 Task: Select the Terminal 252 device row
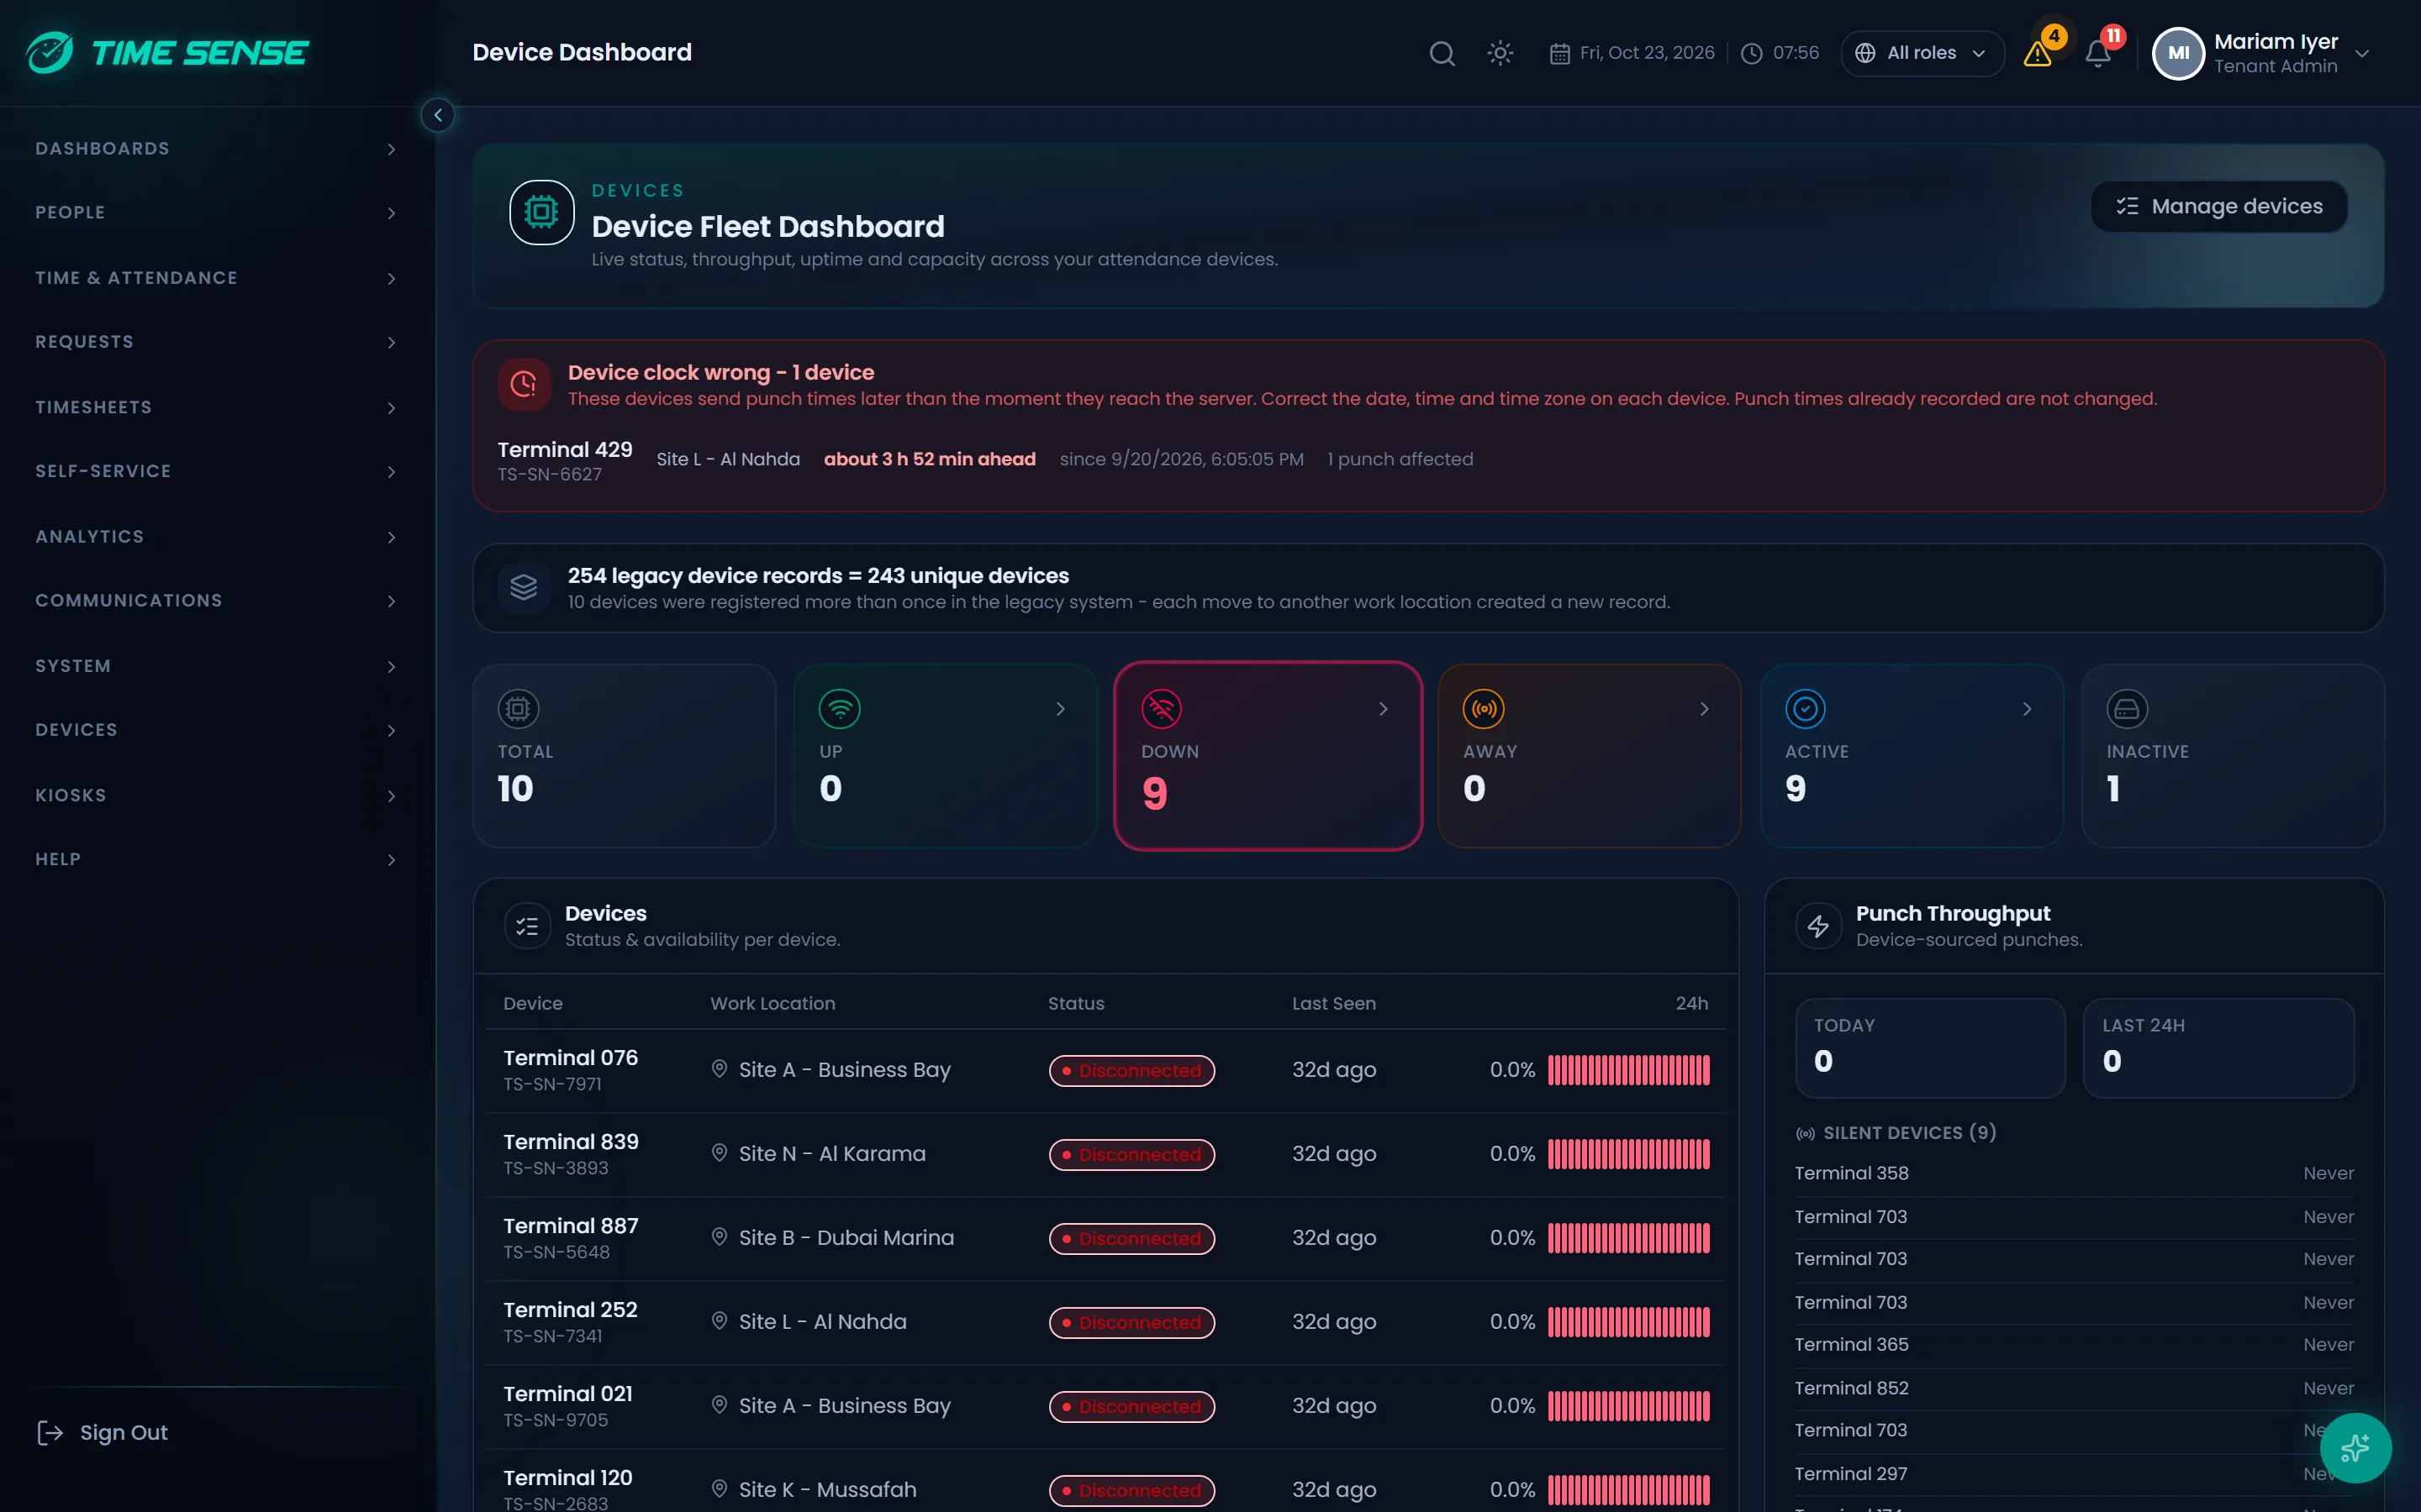click(1105, 1322)
